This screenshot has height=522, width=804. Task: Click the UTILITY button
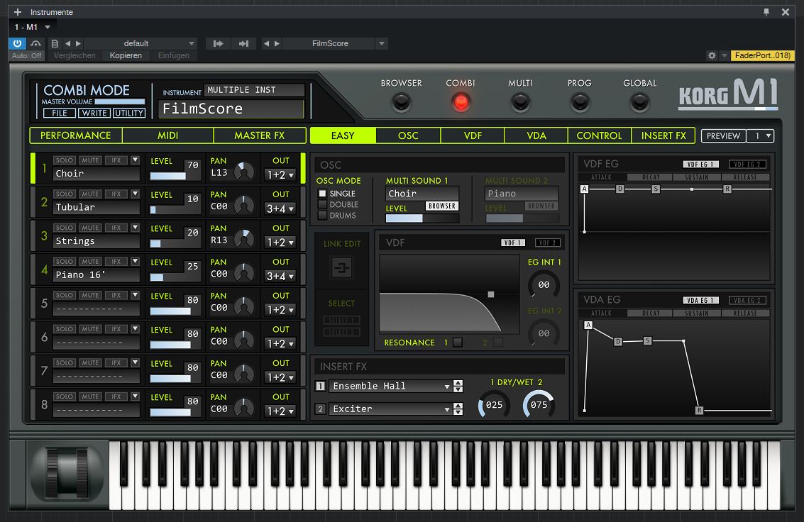tap(129, 113)
